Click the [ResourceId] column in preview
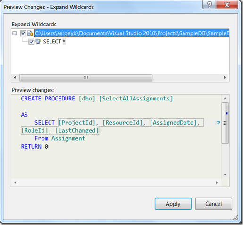Screen dimensions: 243x225 [123, 123]
